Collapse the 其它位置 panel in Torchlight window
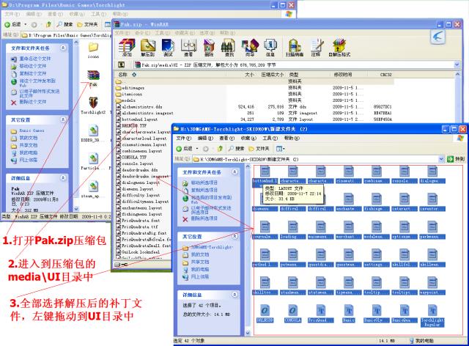This screenshot has width=469, height=346. click(64, 119)
